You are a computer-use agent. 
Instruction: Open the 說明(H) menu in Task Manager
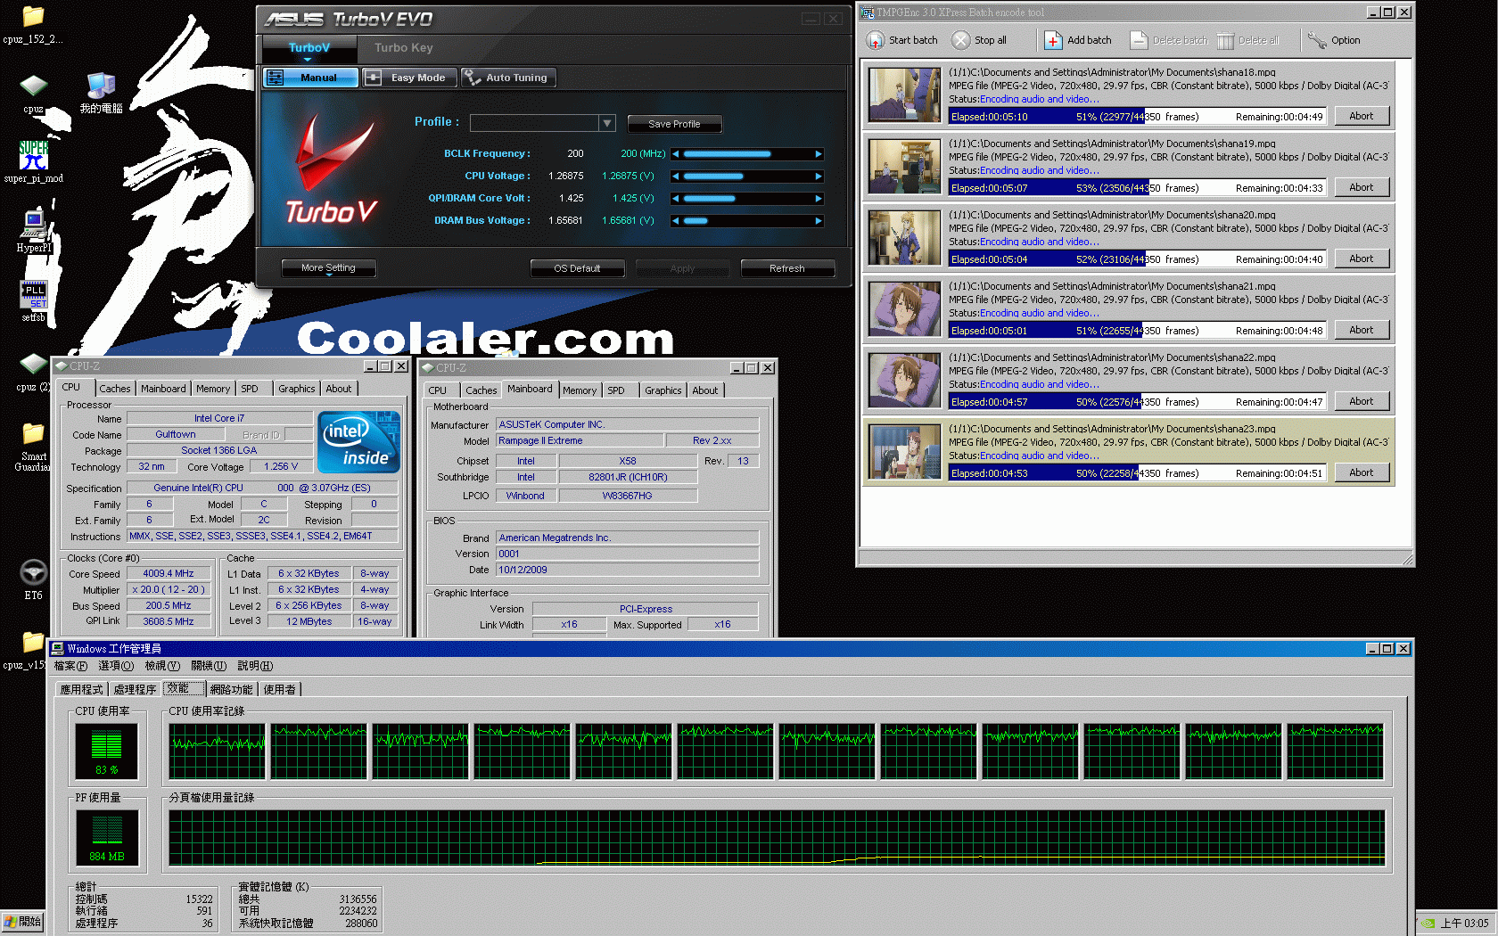(x=255, y=666)
